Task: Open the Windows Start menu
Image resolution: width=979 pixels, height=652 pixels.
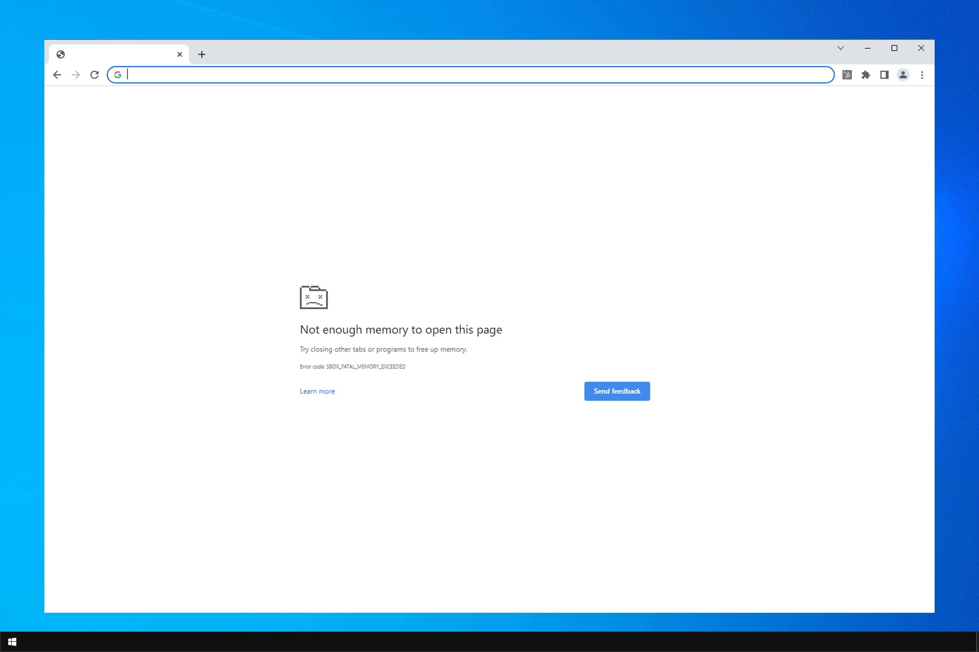Action: click(x=12, y=642)
